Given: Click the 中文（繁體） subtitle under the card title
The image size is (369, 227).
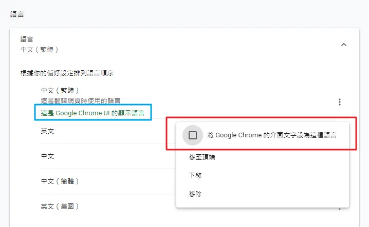Looking at the screenshot, I should point(39,50).
